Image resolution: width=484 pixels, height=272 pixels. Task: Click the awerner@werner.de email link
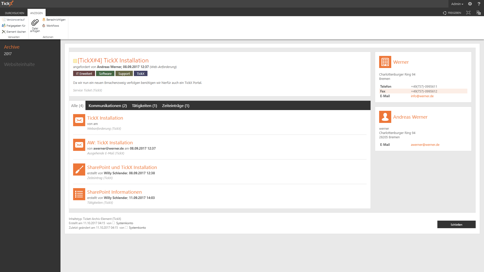pos(425,145)
